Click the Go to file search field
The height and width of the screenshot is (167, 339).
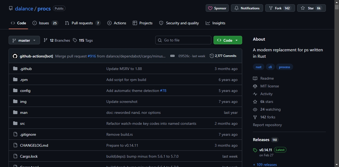coord(183,40)
